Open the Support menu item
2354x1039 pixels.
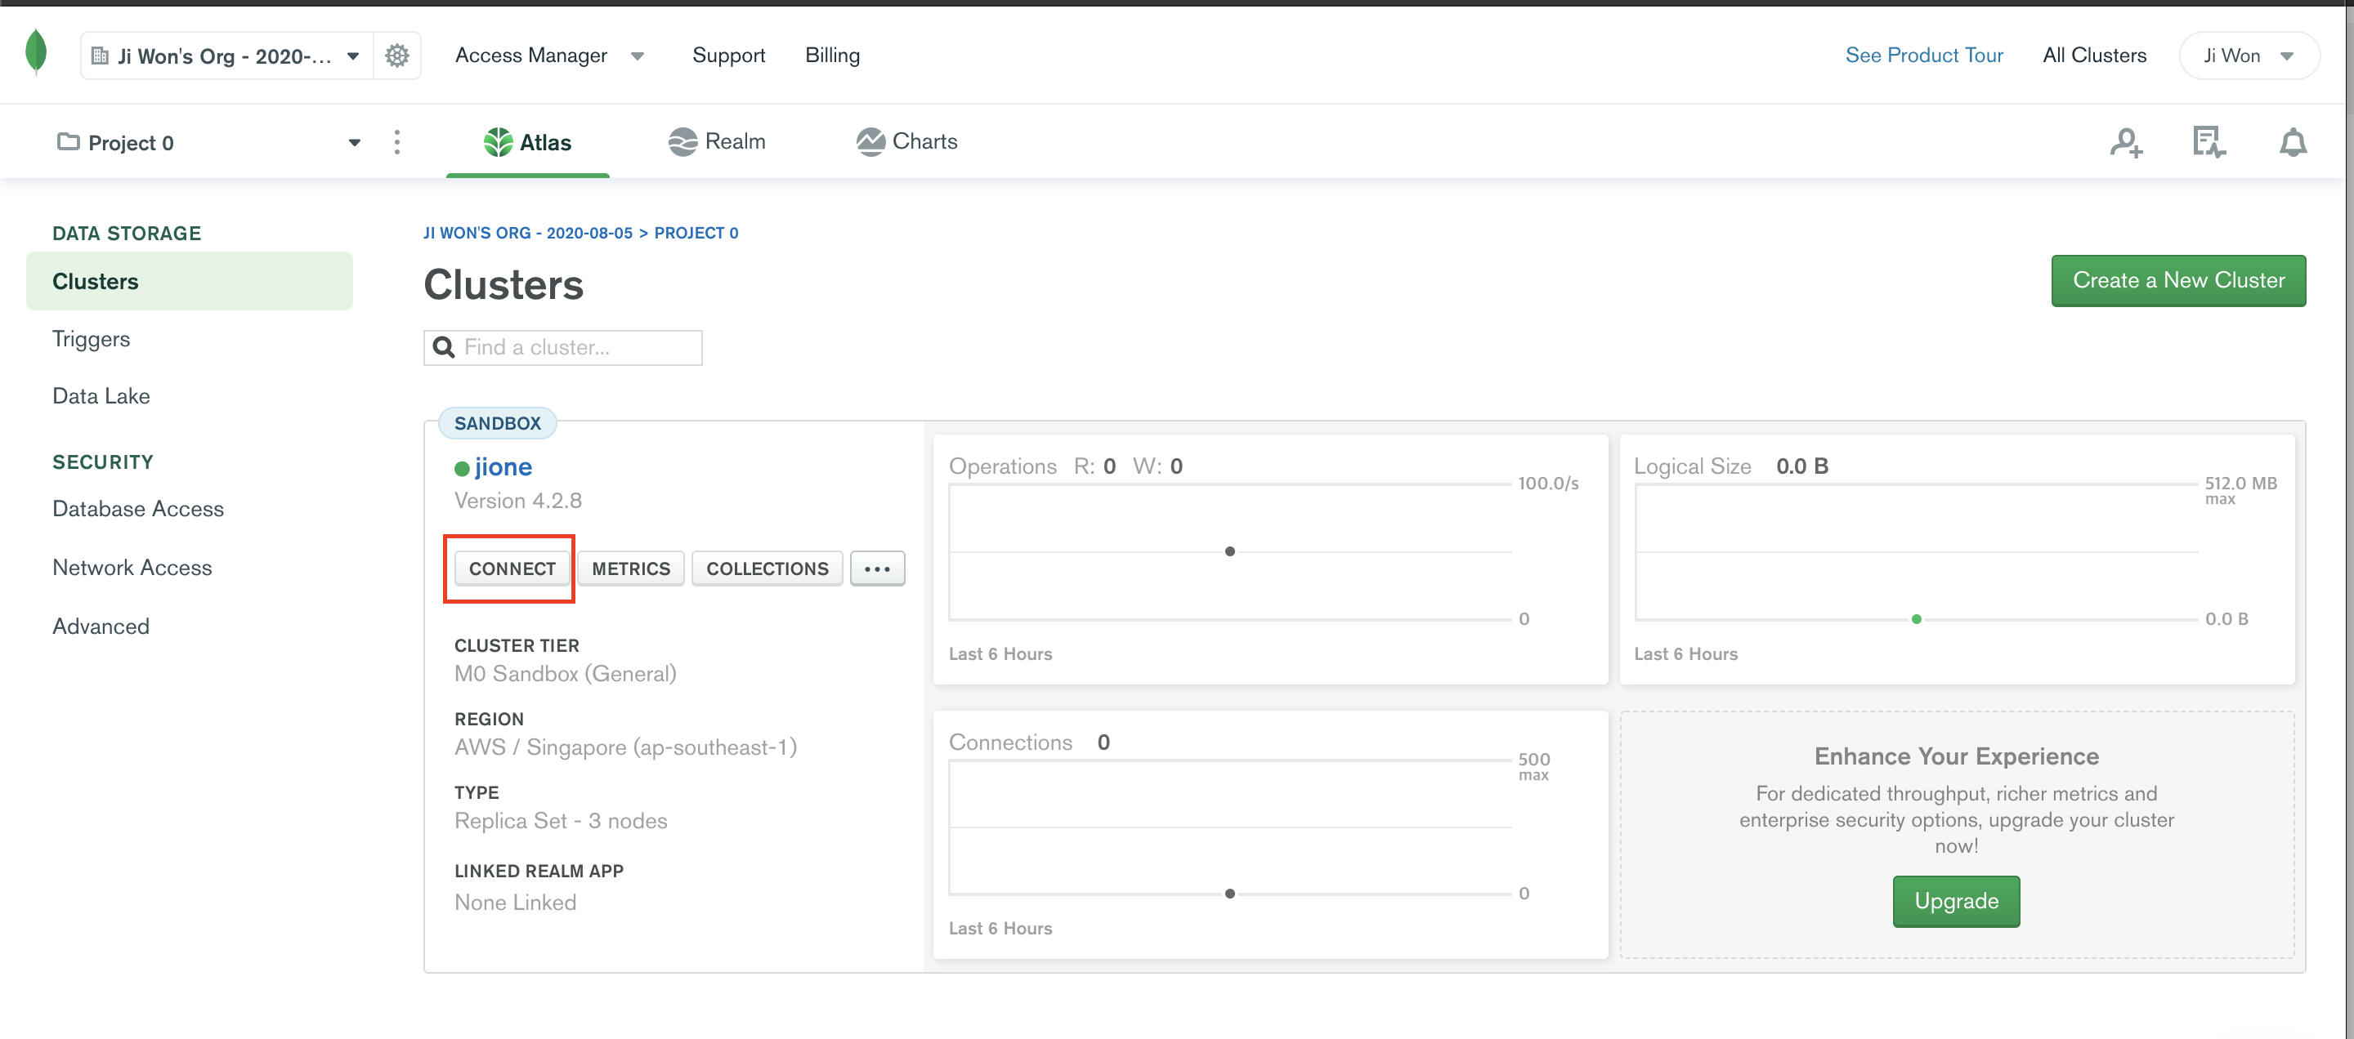point(728,55)
